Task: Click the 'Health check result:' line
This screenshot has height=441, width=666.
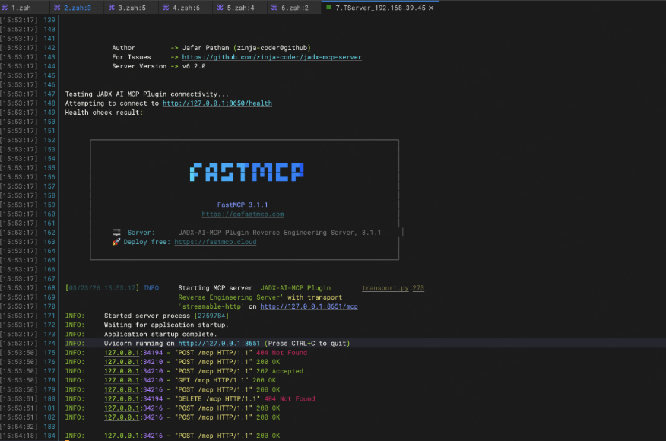Action: (x=104, y=113)
